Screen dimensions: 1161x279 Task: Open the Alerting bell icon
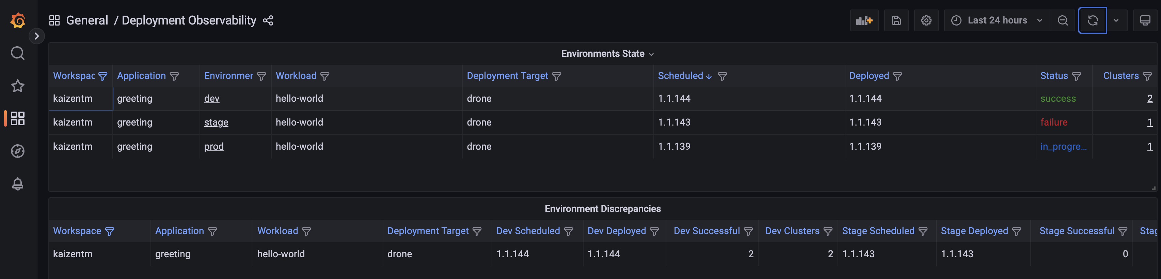[x=18, y=183]
